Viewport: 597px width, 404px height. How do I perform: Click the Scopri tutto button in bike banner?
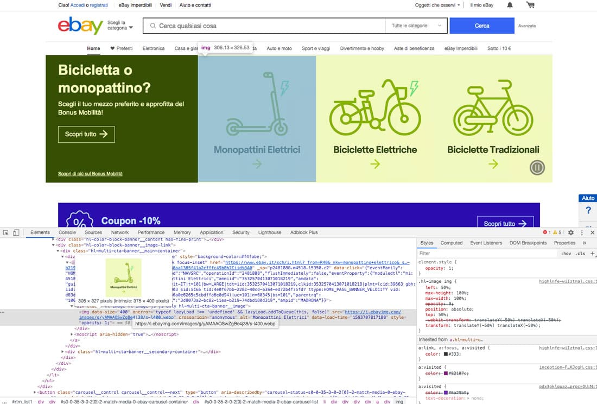86,134
